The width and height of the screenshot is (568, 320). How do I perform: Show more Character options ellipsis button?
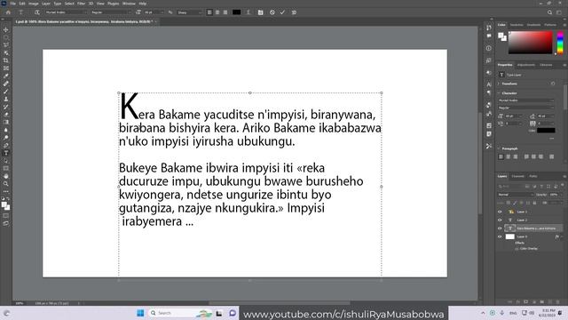tap(552, 139)
